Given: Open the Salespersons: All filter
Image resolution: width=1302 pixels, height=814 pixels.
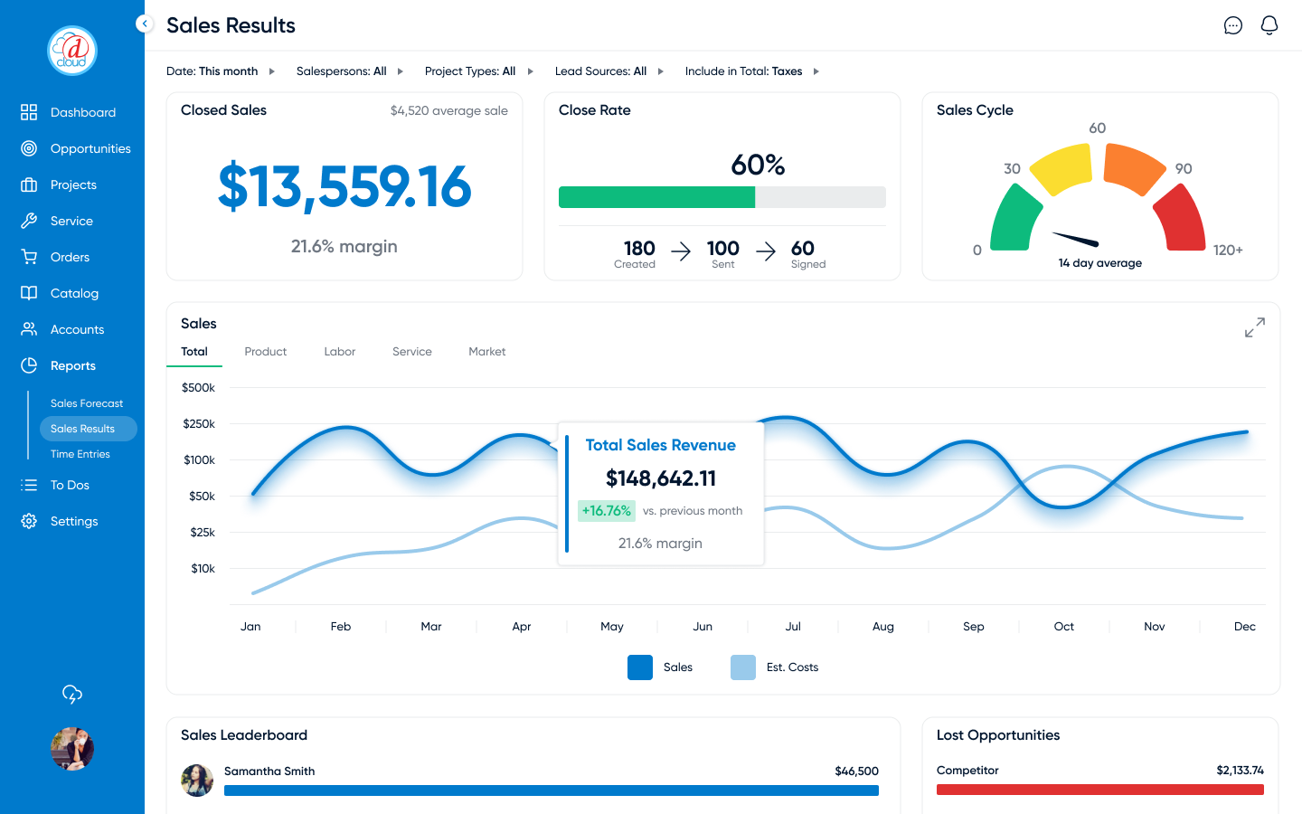Looking at the screenshot, I should (x=350, y=71).
